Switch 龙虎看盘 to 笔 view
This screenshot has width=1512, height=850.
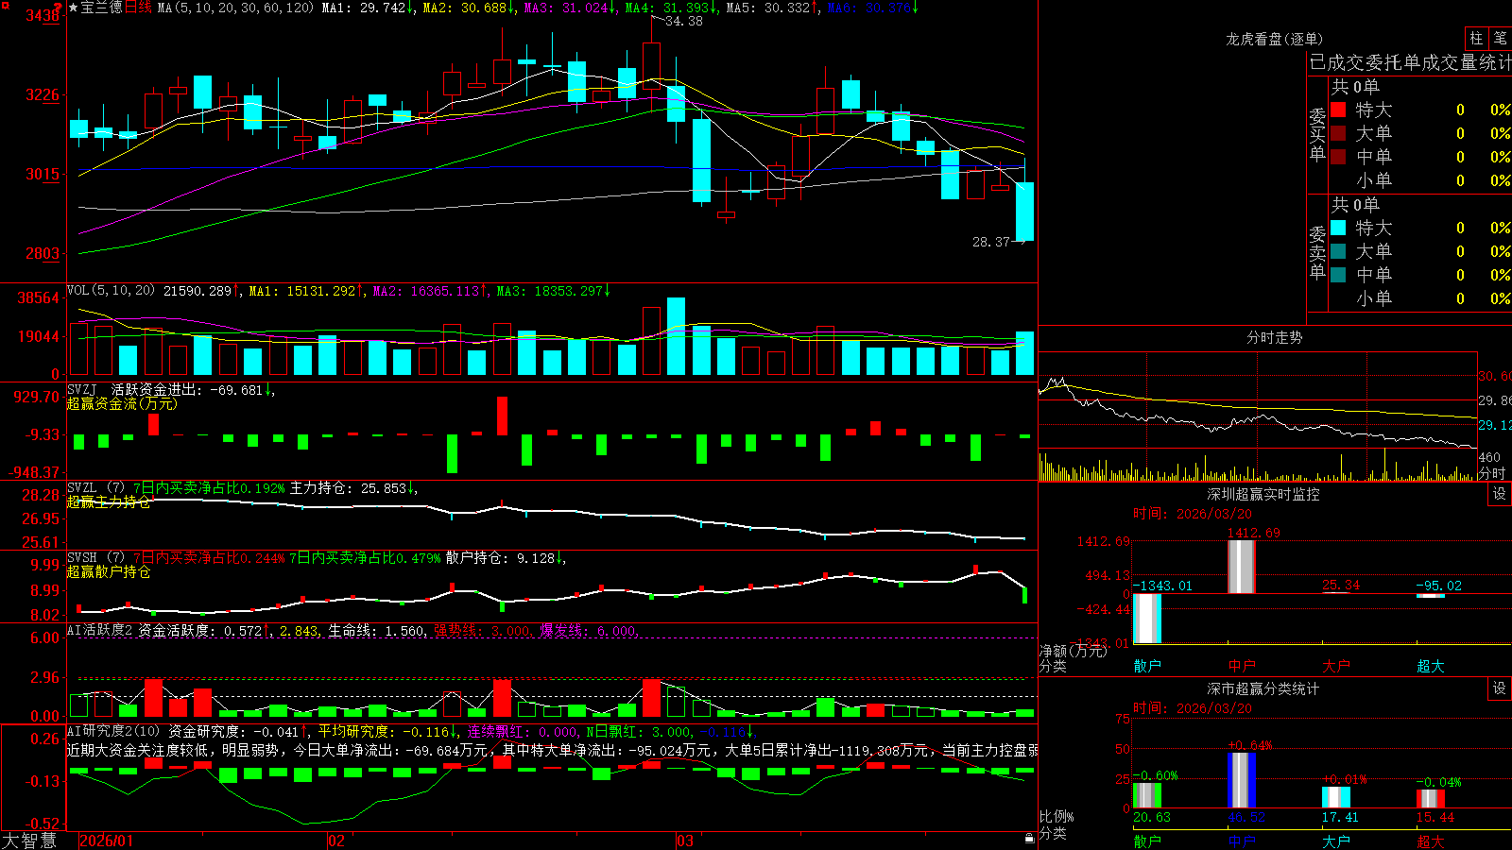pyautogui.click(x=1500, y=39)
